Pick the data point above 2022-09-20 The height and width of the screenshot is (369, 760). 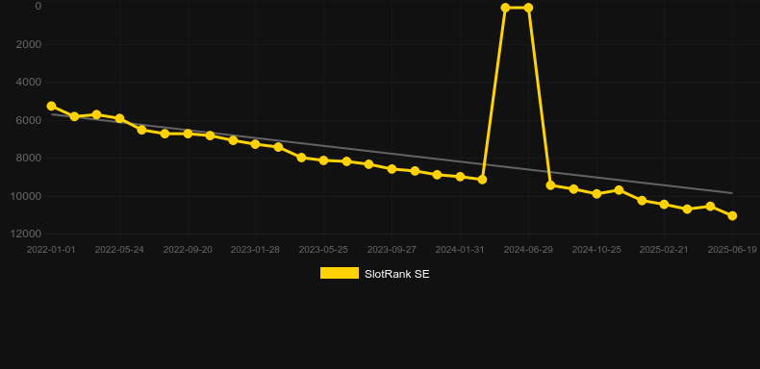point(188,134)
